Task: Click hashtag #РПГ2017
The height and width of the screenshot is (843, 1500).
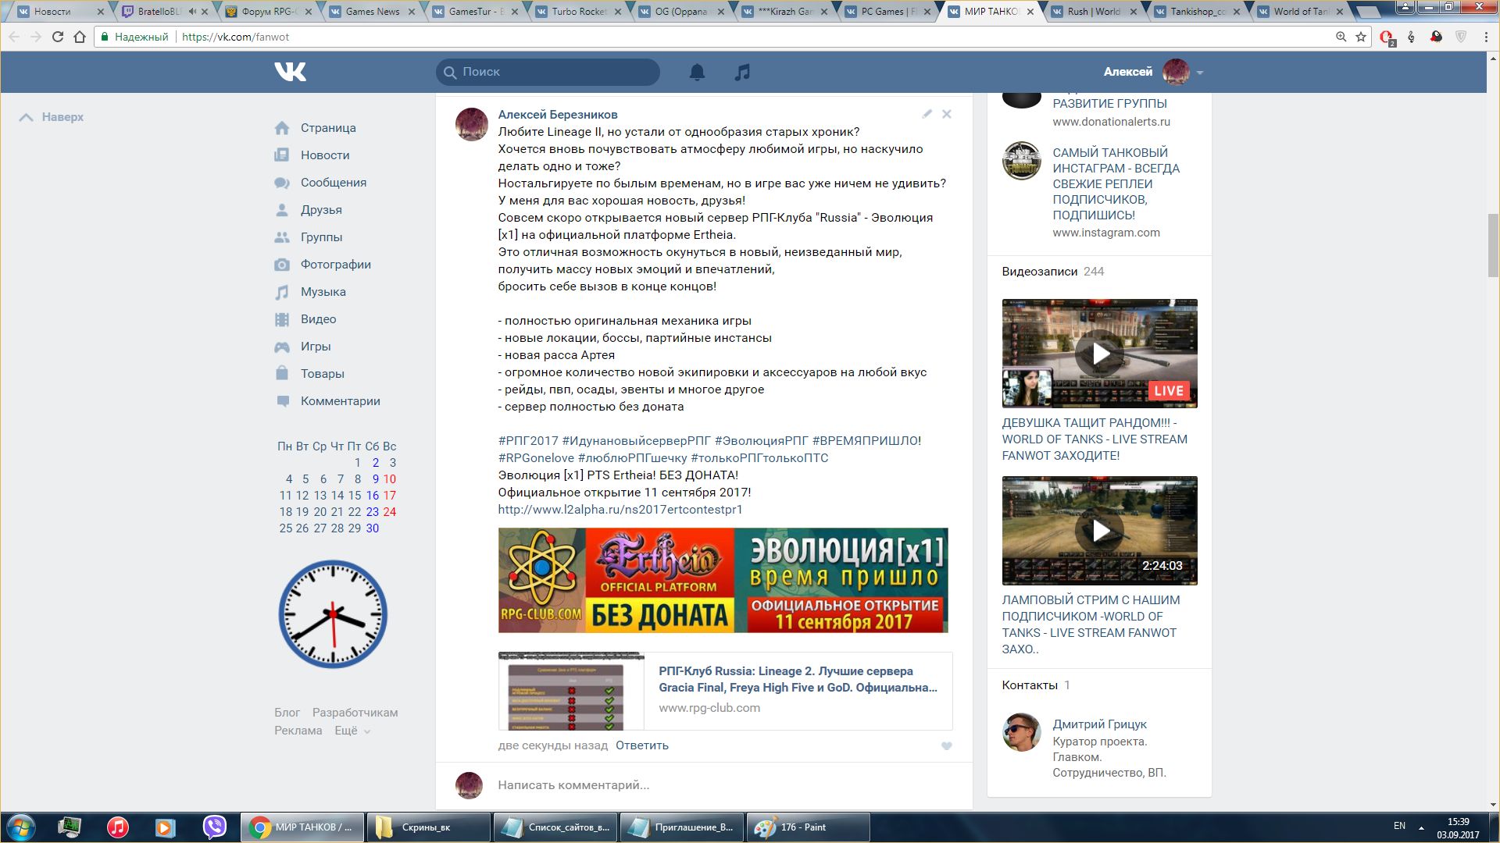Action: [528, 441]
